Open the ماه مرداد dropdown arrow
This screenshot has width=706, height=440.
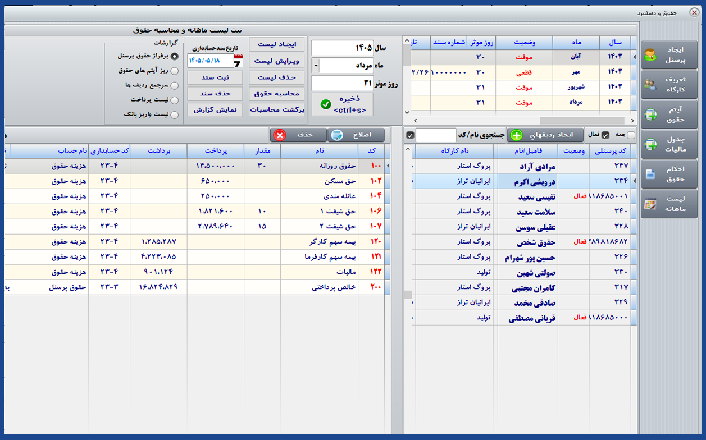(316, 66)
